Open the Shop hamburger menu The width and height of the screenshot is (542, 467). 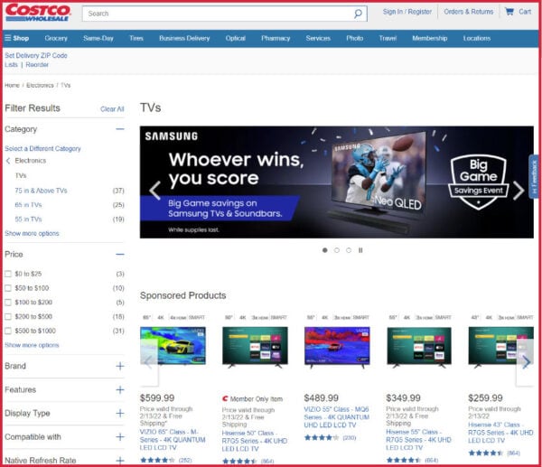coord(16,38)
